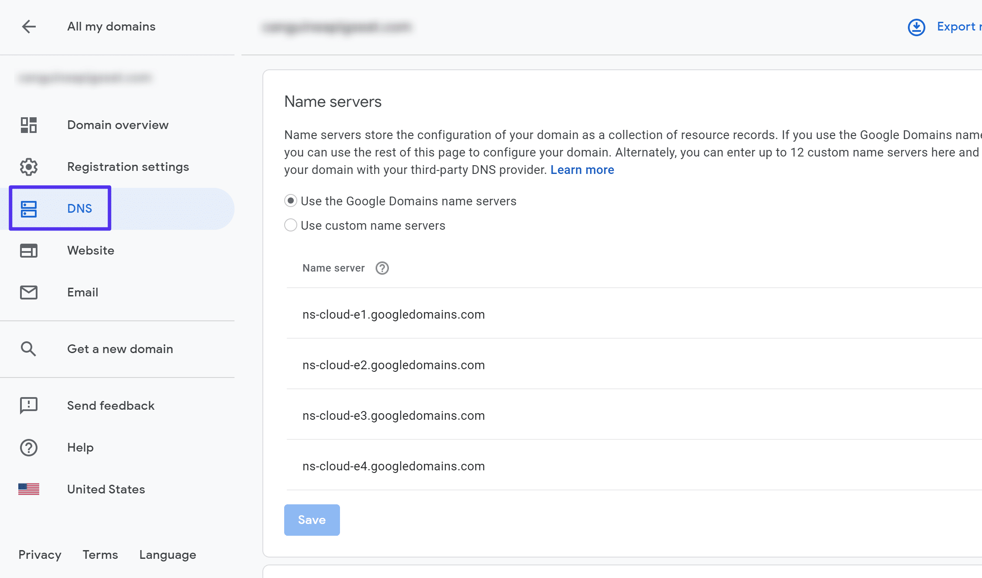Click the DNS server icon

(29, 208)
